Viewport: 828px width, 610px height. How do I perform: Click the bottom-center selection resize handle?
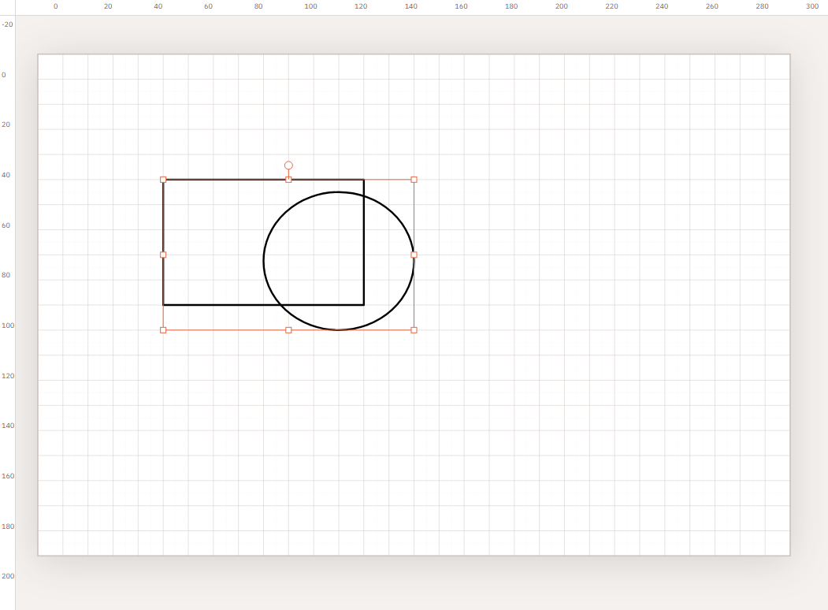(x=288, y=330)
